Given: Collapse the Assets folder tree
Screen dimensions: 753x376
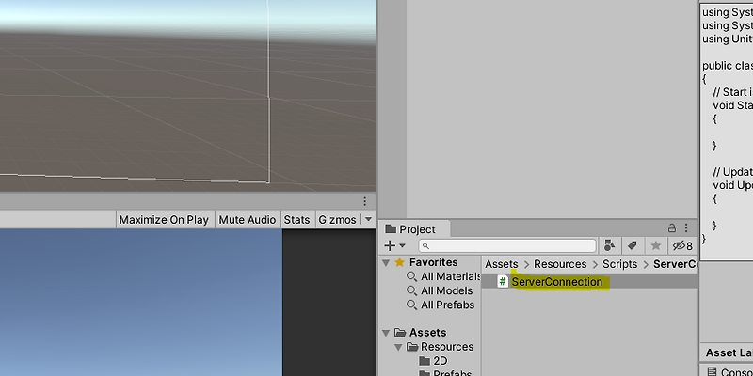Looking at the screenshot, I should click(386, 333).
